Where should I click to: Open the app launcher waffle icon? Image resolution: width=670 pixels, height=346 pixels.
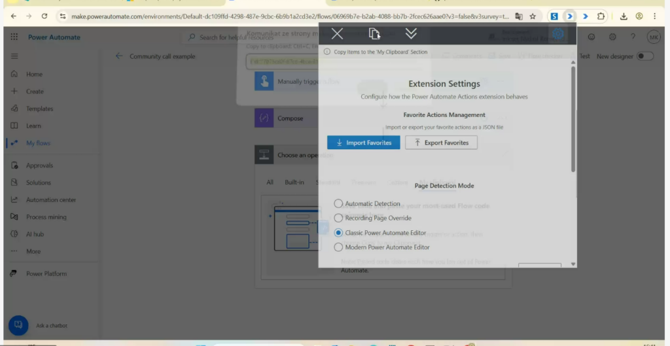pos(14,37)
